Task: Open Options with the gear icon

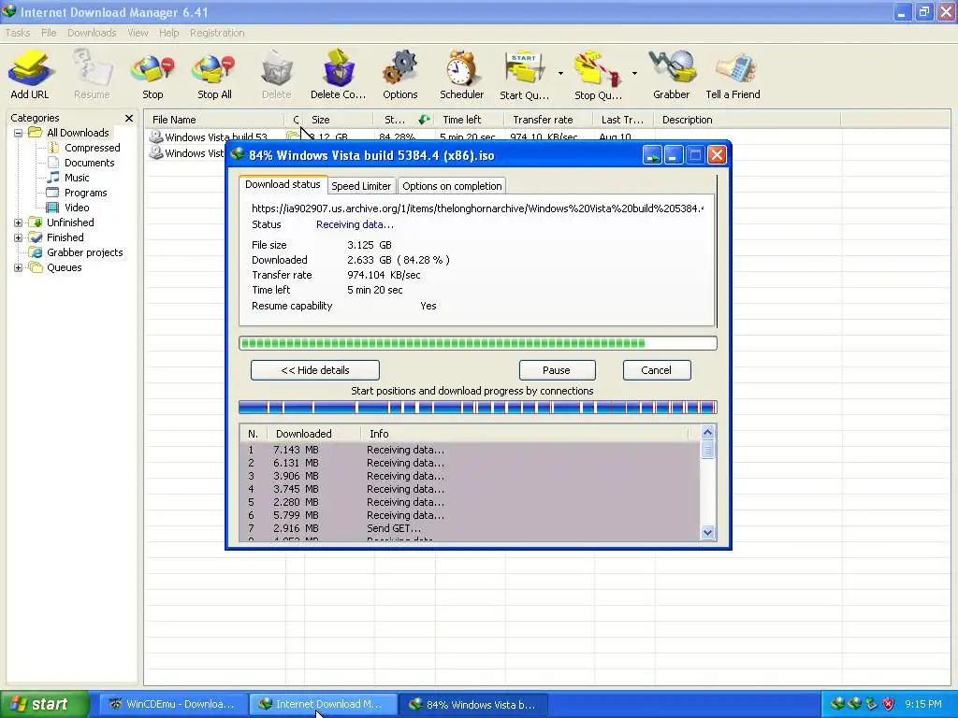Action: (x=400, y=75)
